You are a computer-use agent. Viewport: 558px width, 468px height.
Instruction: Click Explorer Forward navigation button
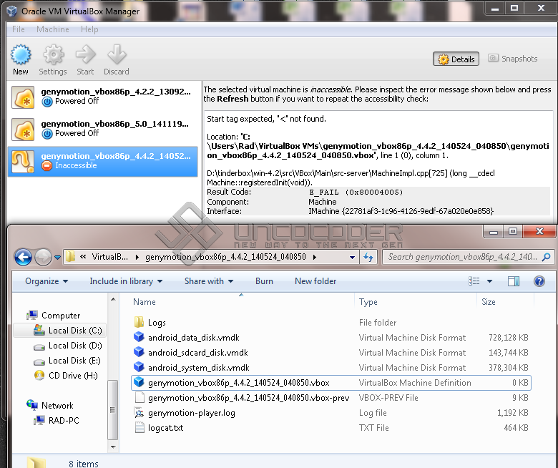coord(43,257)
